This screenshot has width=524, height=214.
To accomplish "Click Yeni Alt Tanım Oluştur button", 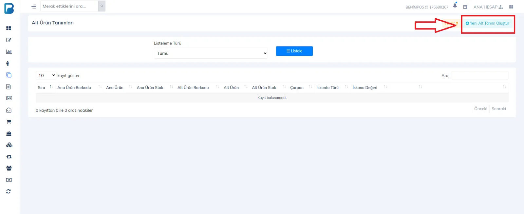I will pos(487,23).
